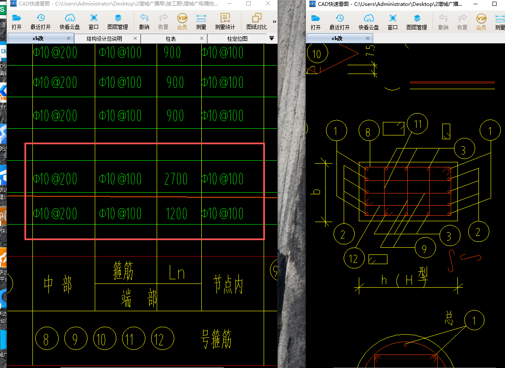Image resolution: width=505 pixels, height=368 pixels.
Task: Open 最近打开 in right CAD window
Action: tap(339, 21)
